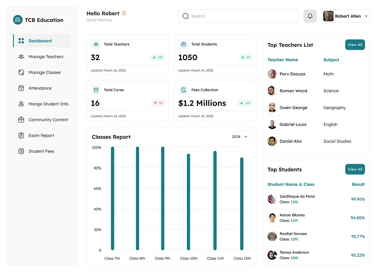Switch to Student Fees section
The height and width of the screenshot is (277, 378).
coord(21,151)
